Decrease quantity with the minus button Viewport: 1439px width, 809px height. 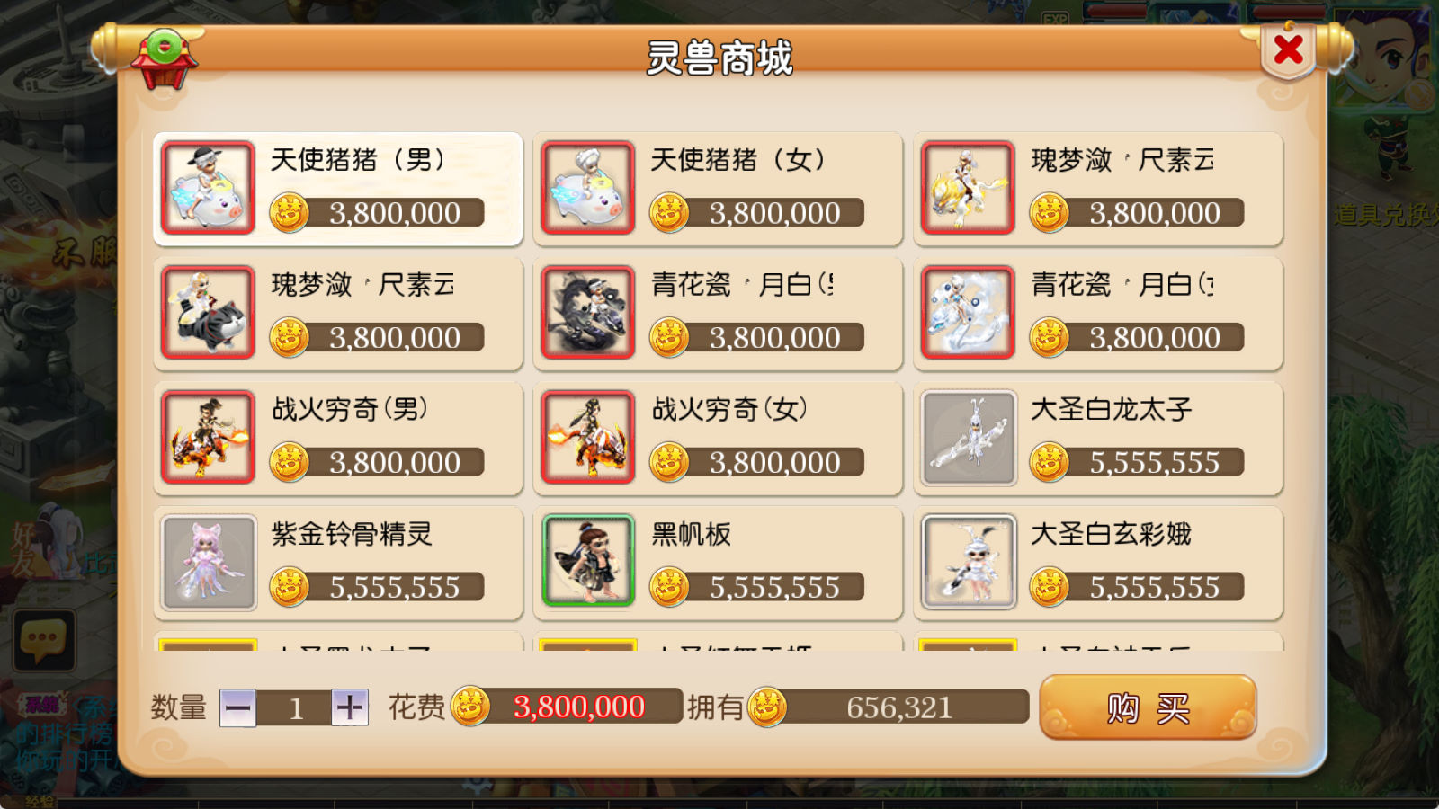[x=237, y=707]
